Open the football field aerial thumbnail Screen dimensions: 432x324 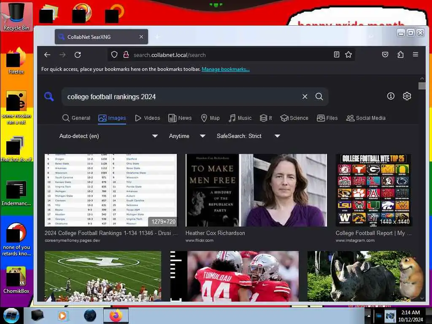(x=103, y=276)
